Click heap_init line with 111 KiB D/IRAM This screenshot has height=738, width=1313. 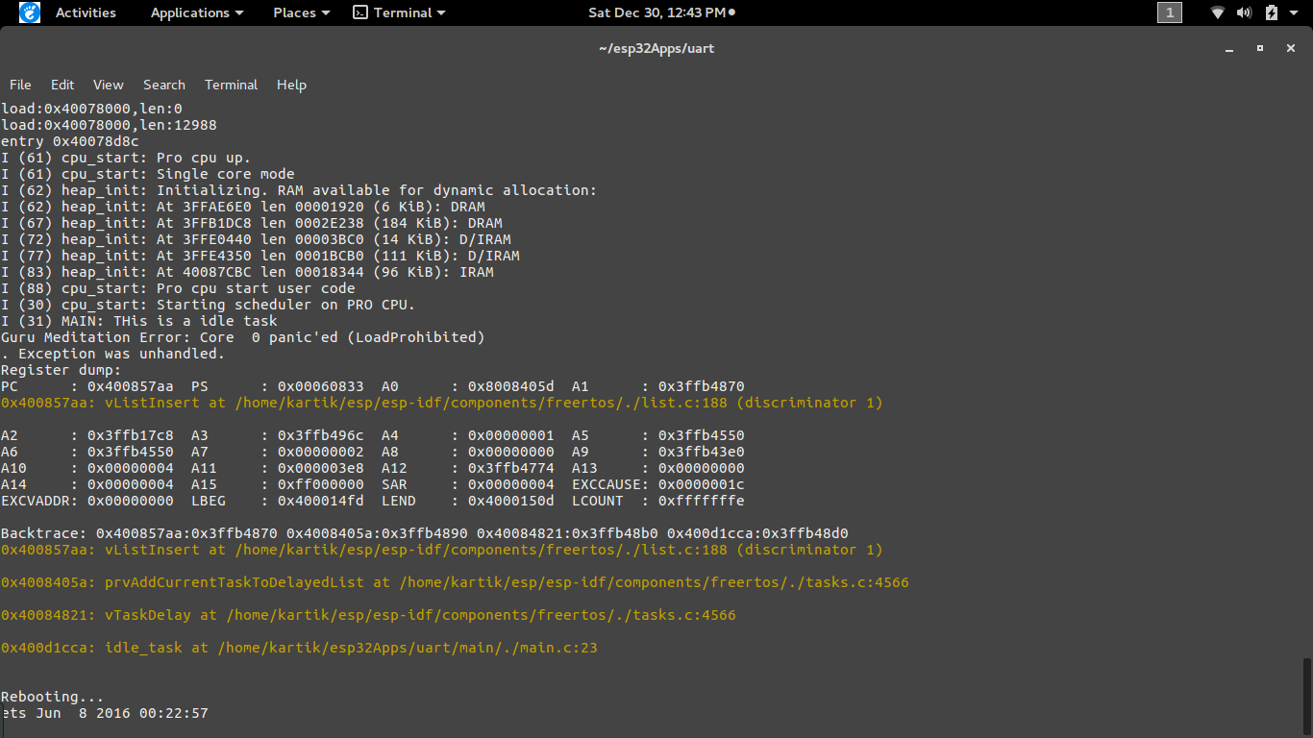point(260,256)
